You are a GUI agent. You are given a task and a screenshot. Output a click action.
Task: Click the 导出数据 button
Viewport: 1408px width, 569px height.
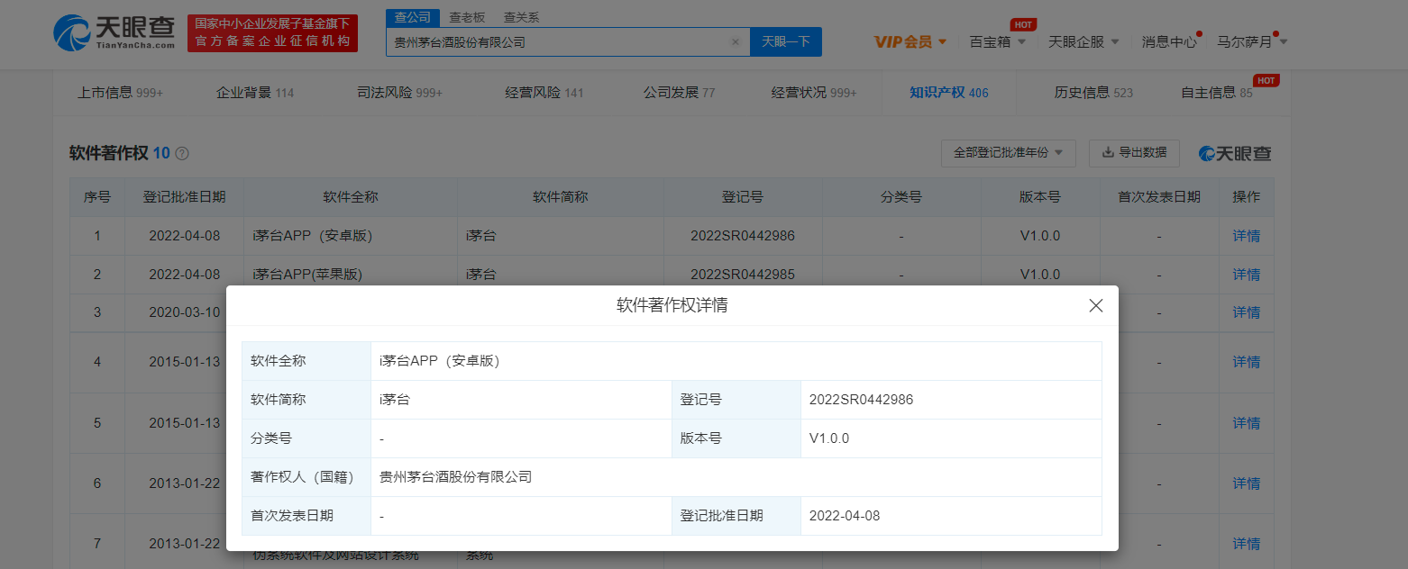click(1134, 153)
